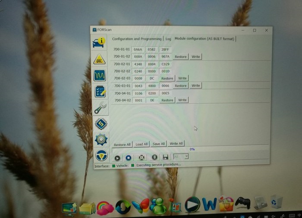302x218 pixels.
Task: Open the settings gear section
Action: click(101, 139)
